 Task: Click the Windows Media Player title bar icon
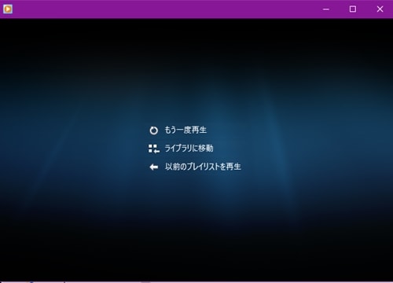coord(8,9)
